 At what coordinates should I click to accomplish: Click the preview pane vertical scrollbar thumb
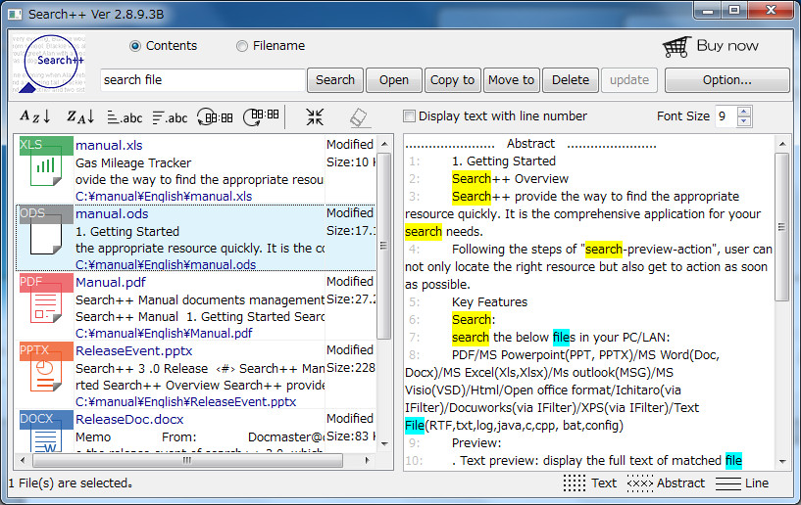click(x=781, y=227)
